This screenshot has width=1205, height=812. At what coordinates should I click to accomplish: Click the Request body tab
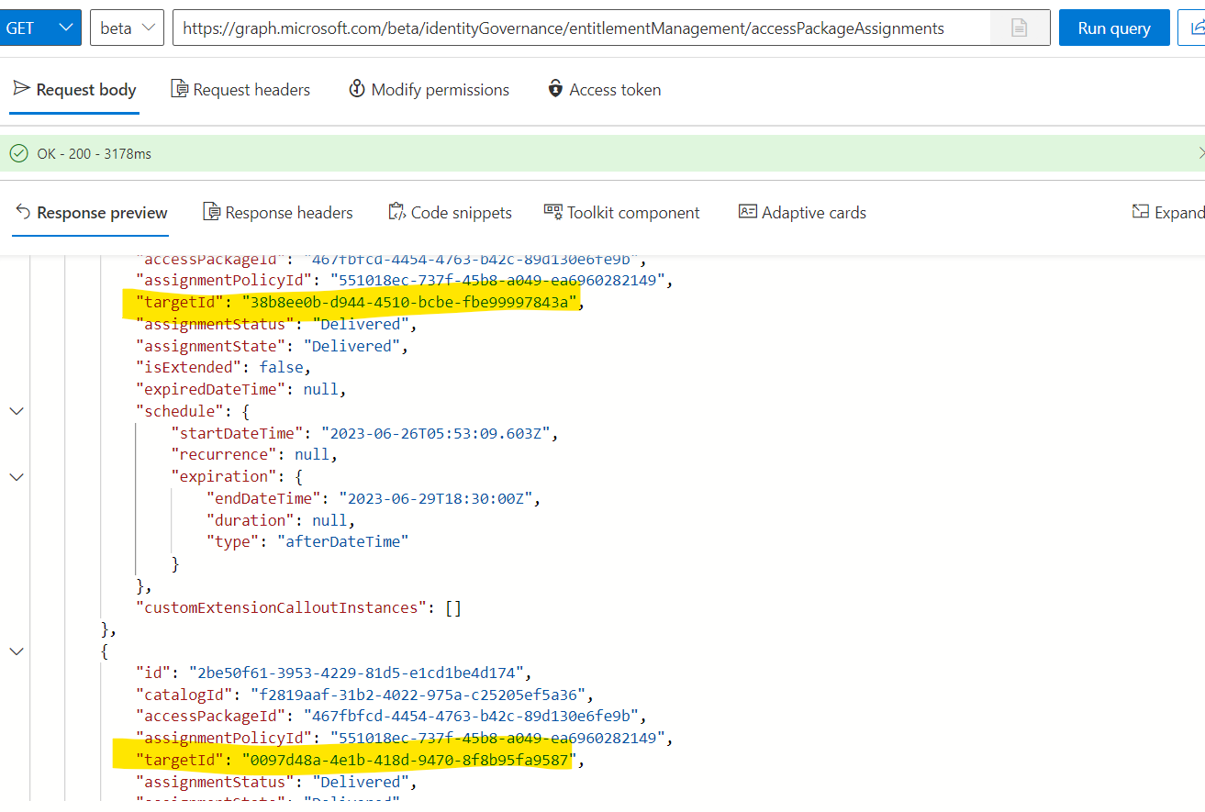click(74, 88)
